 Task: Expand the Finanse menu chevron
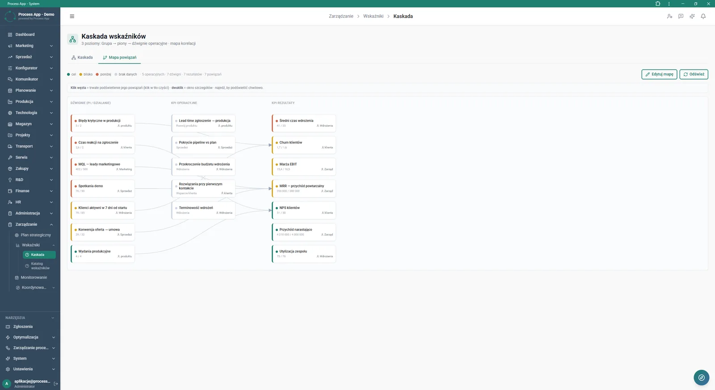[51, 191]
